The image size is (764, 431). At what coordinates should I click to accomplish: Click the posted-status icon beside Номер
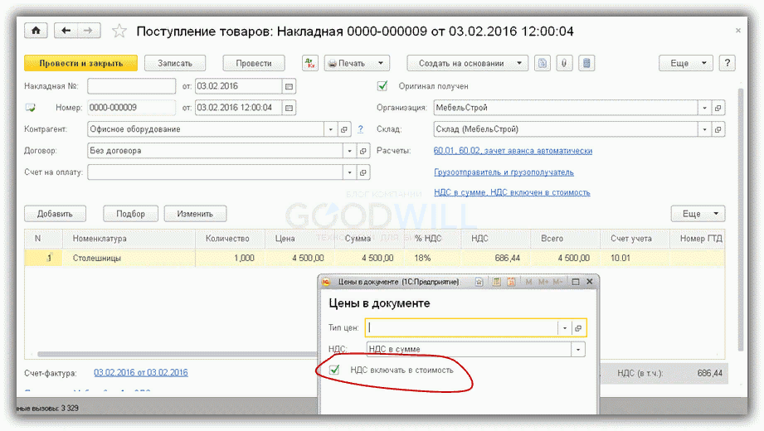click(30, 108)
